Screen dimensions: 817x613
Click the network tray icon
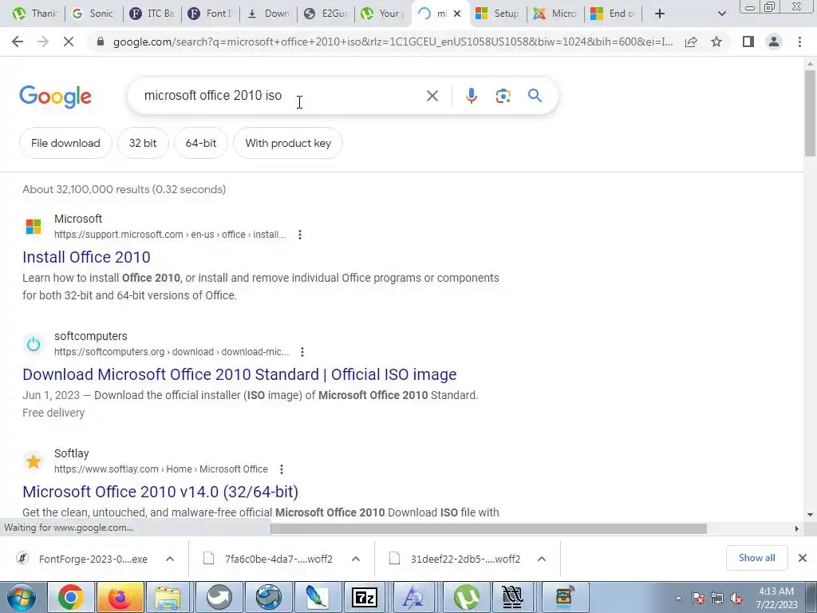point(717,599)
